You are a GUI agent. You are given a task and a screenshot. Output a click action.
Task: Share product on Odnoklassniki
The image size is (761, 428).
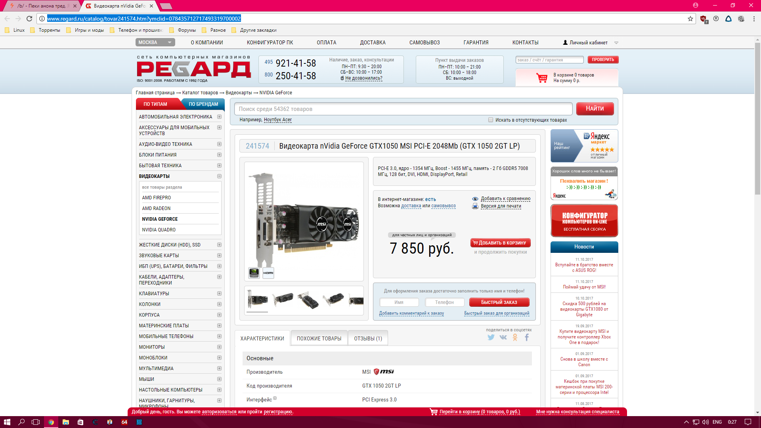tap(515, 337)
